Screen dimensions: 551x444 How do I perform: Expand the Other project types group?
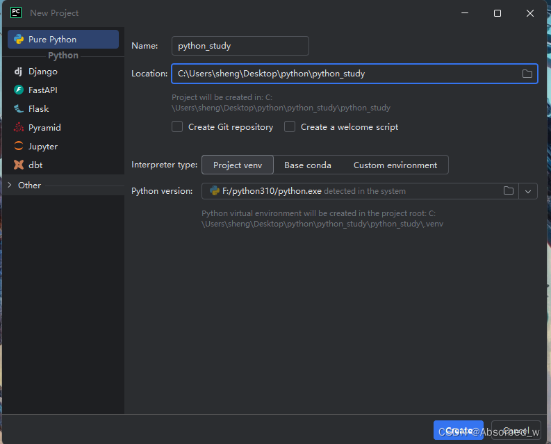point(10,185)
